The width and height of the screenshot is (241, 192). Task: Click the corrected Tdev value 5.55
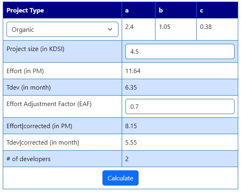[x=131, y=143]
